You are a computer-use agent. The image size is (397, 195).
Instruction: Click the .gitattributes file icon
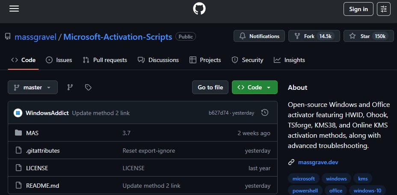click(18, 151)
